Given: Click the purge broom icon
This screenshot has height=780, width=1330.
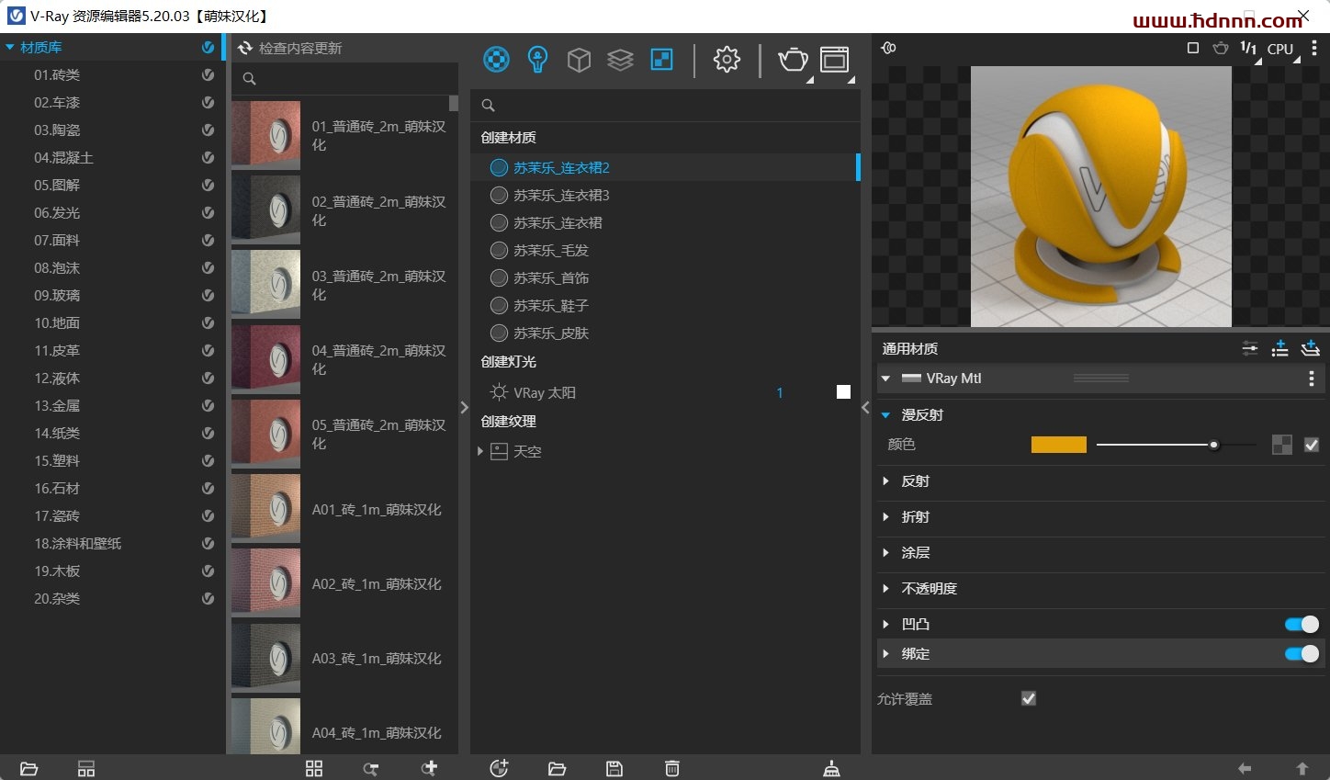Looking at the screenshot, I should point(831,769).
